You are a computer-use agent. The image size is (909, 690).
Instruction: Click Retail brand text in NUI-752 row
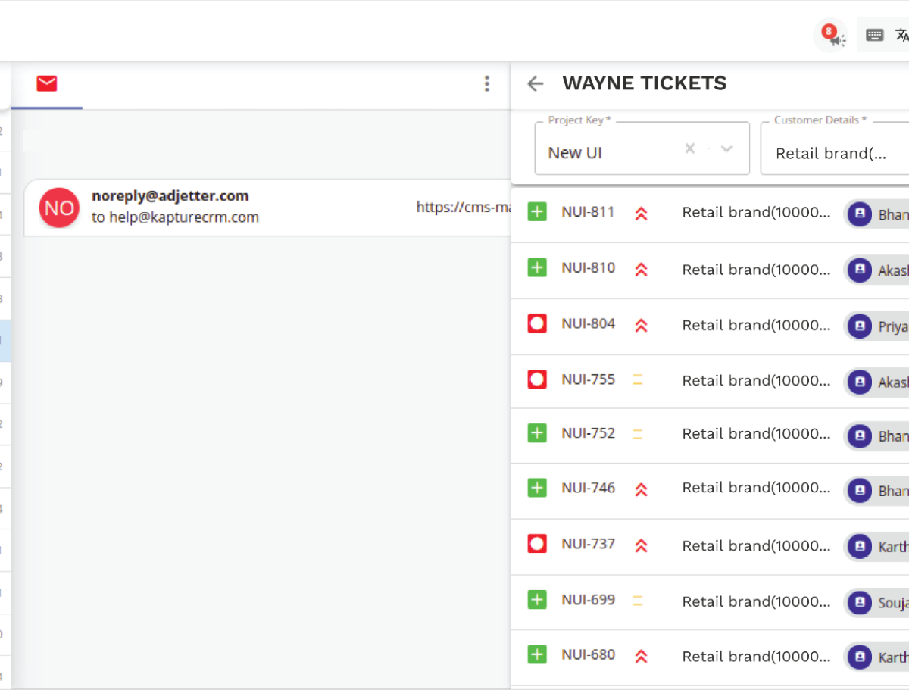click(x=756, y=434)
